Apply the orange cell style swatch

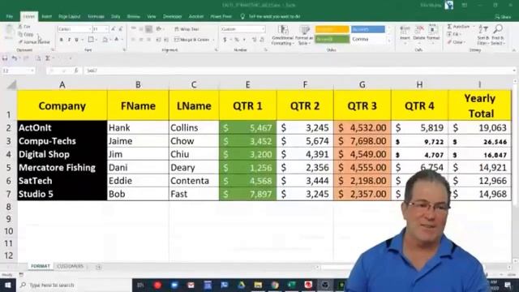tap(332, 29)
